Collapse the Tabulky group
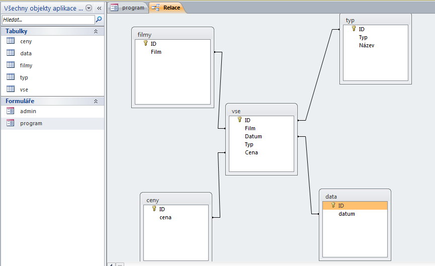The width and height of the screenshot is (435, 266). tap(96, 31)
